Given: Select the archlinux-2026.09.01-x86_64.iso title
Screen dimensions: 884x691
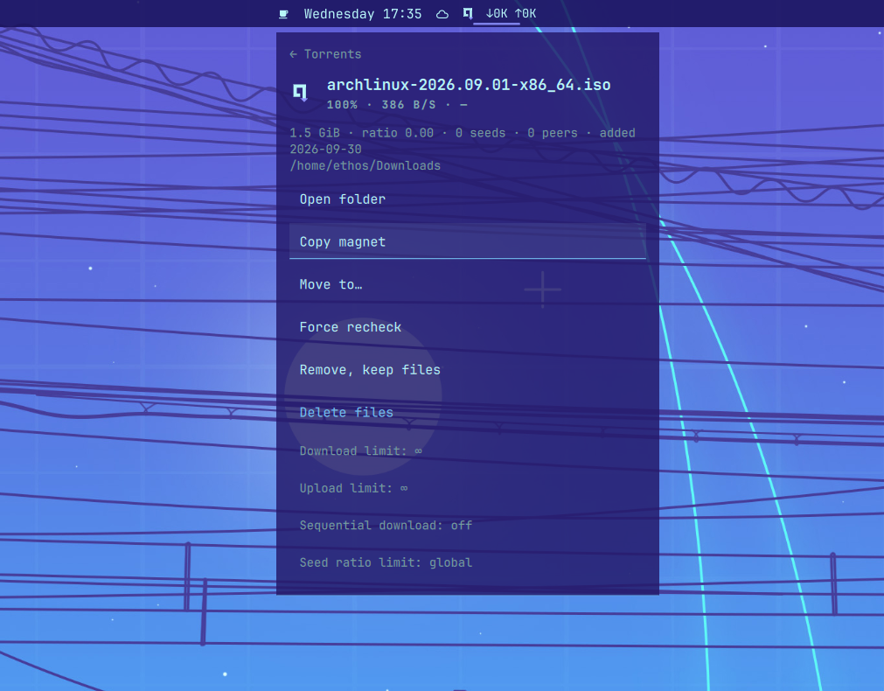Looking at the screenshot, I should [469, 85].
